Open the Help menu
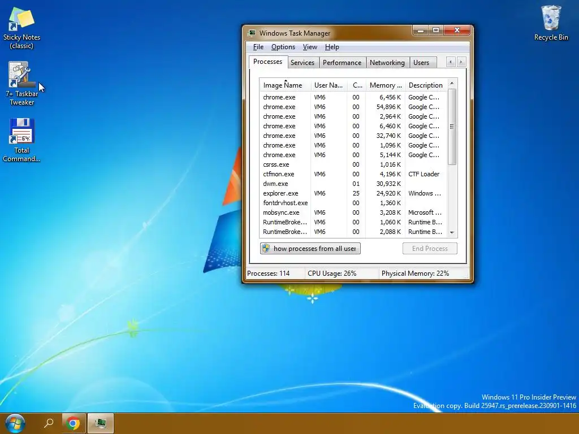 coord(331,47)
